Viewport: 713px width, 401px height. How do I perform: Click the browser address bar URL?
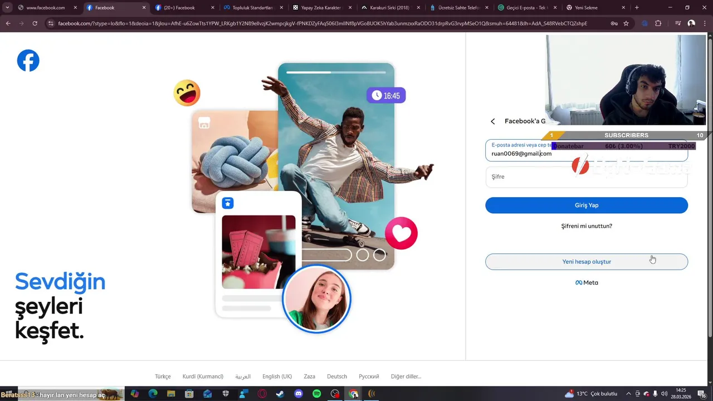coord(323,23)
